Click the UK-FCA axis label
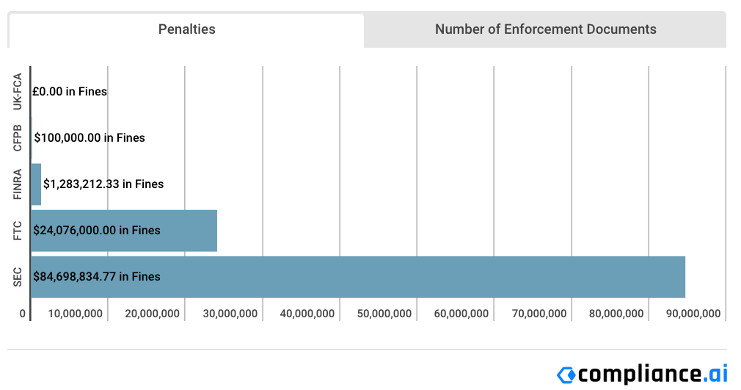Image resolution: width=741 pixels, height=390 pixels. click(18, 91)
